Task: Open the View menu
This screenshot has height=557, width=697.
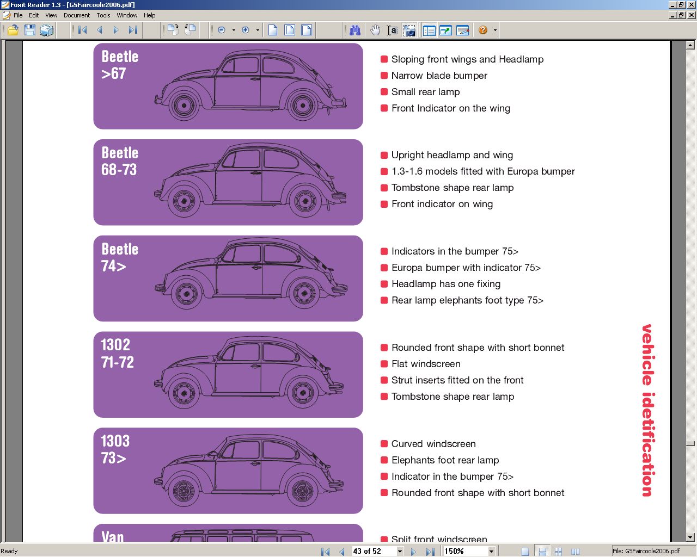Action: 51,15
